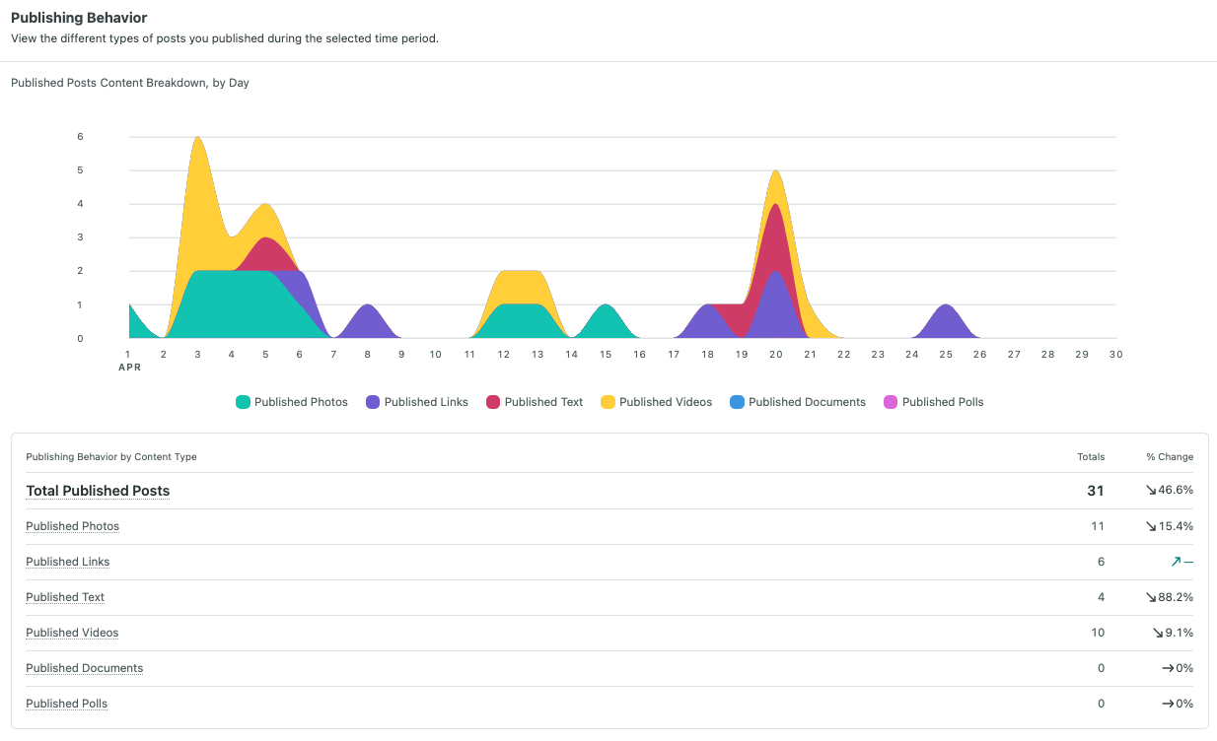Click the Published Links purple legend swatch
Viewport: 1217px width, 741px height.
pyautogui.click(x=373, y=402)
